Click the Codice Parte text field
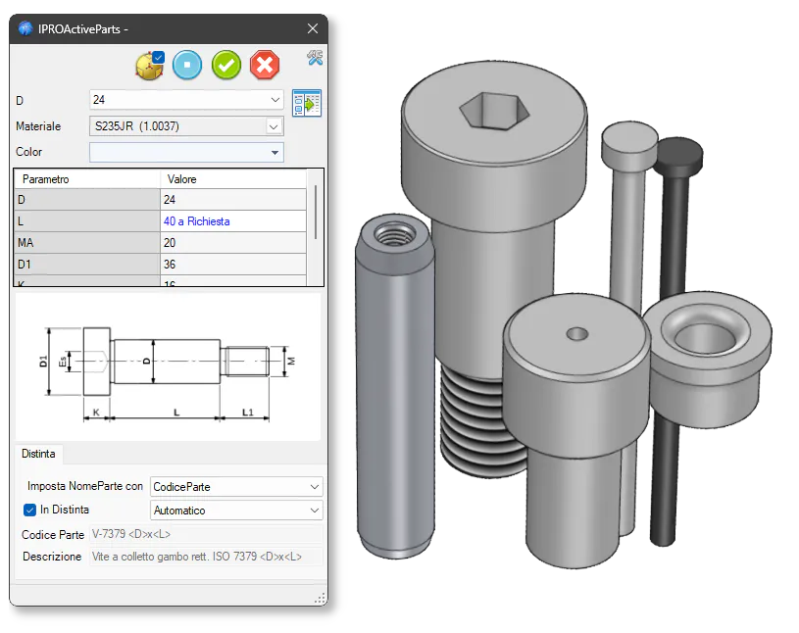799x633 pixels. (x=205, y=535)
